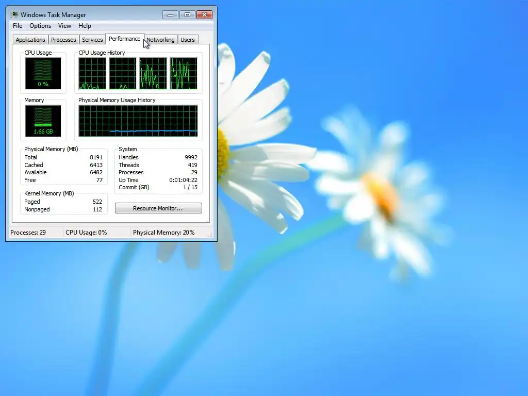This screenshot has width=528, height=396.
Task: Click status bar entry Physical Memory: 20%
Action: pyautogui.click(x=163, y=233)
